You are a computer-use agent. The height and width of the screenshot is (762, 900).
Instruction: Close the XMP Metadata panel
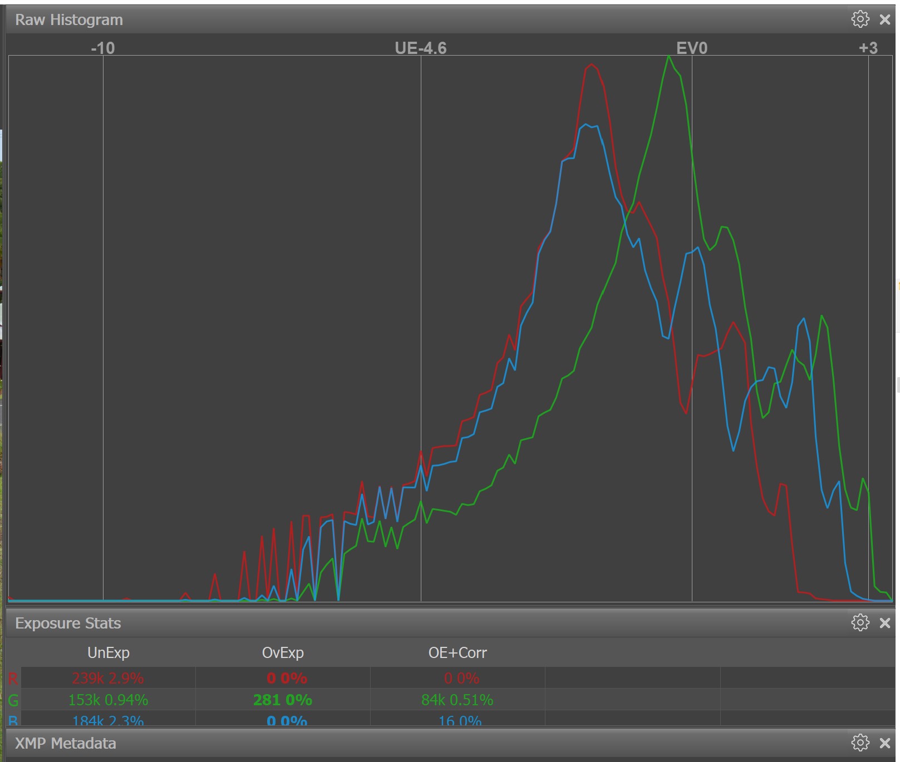(x=884, y=743)
